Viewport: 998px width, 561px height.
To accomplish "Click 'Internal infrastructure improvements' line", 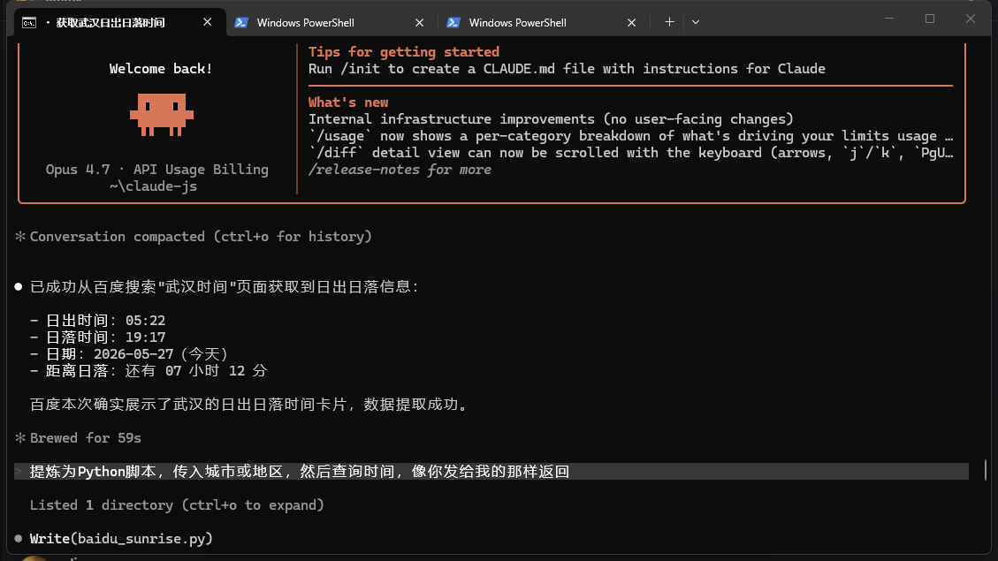I will pos(551,119).
